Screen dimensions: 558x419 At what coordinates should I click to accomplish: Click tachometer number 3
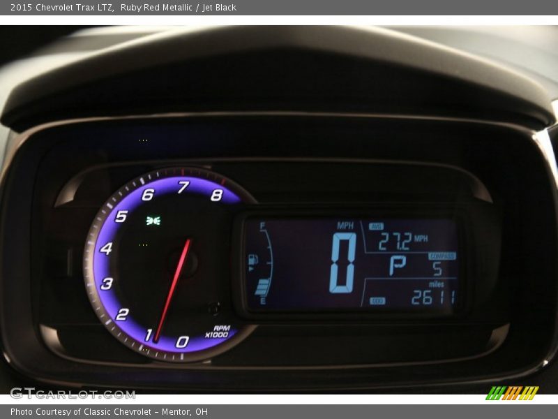pyautogui.click(x=107, y=284)
